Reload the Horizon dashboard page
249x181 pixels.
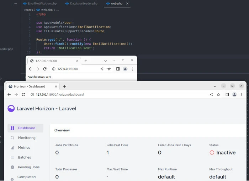pos(23,95)
